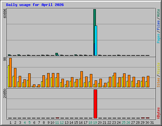Click the small red KBytes bar for day 11
The height and width of the screenshot is (126, 162).
[57, 118]
